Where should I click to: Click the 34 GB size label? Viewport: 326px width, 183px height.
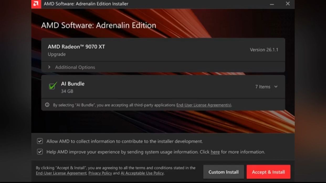(67, 91)
